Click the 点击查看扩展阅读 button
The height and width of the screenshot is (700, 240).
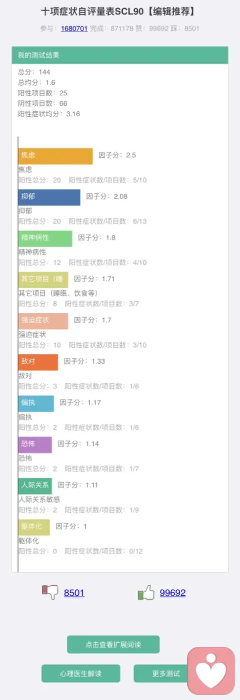113,644
